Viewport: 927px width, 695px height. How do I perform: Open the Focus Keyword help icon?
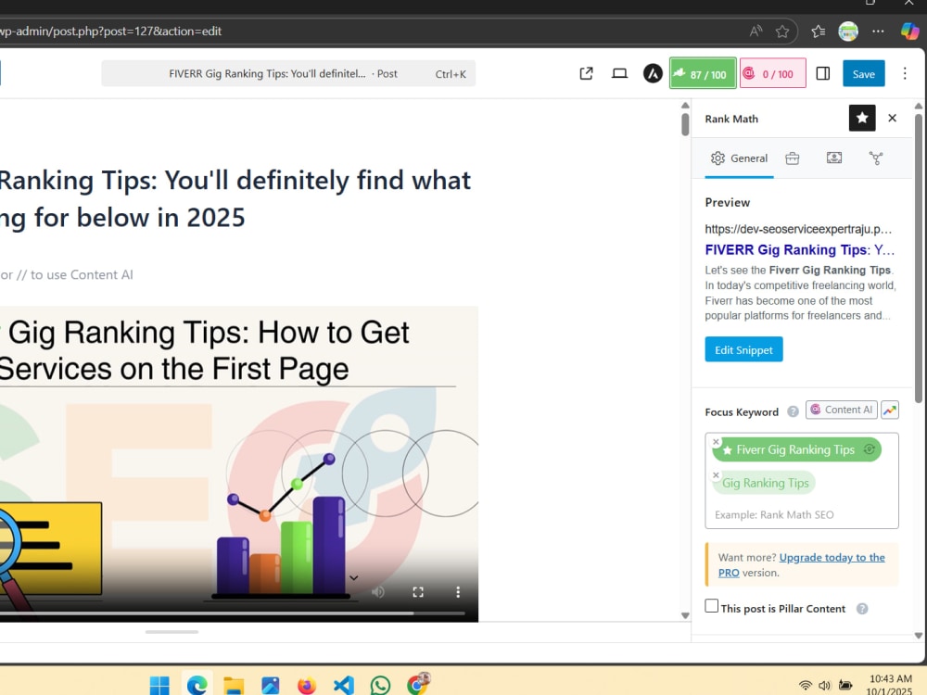[793, 412]
